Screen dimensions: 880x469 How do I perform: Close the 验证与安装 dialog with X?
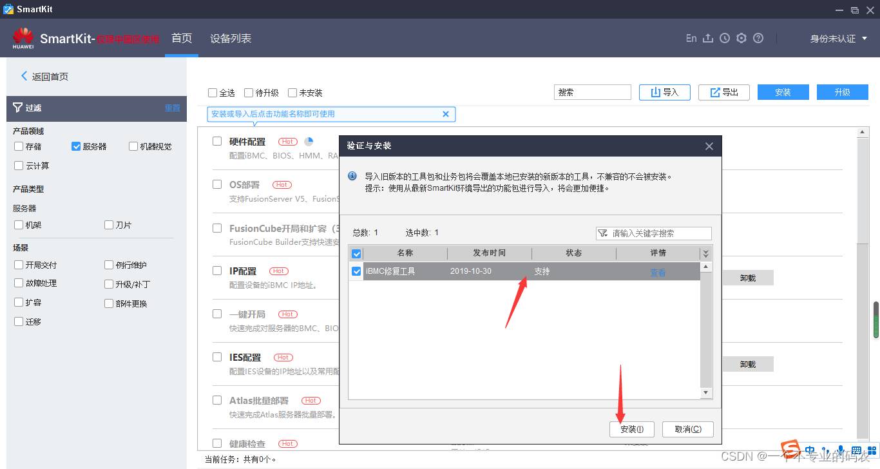pyautogui.click(x=709, y=146)
